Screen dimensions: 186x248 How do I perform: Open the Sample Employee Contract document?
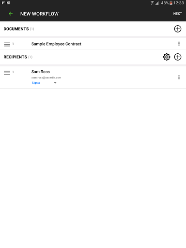pos(56,44)
